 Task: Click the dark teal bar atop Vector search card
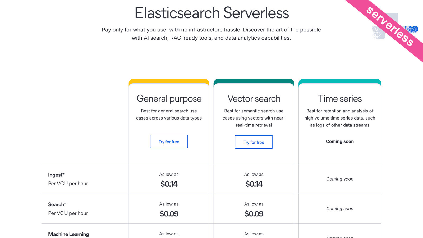pos(254,81)
